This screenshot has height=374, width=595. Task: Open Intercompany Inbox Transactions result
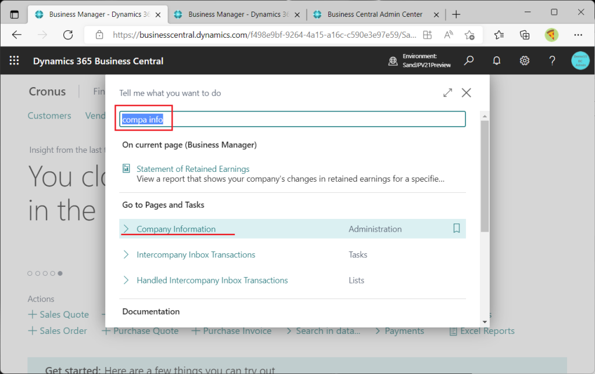click(196, 254)
